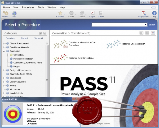Open the Procedures menu
Image resolution: width=159 pixels, height=128 pixels.
click(x=28, y=7)
